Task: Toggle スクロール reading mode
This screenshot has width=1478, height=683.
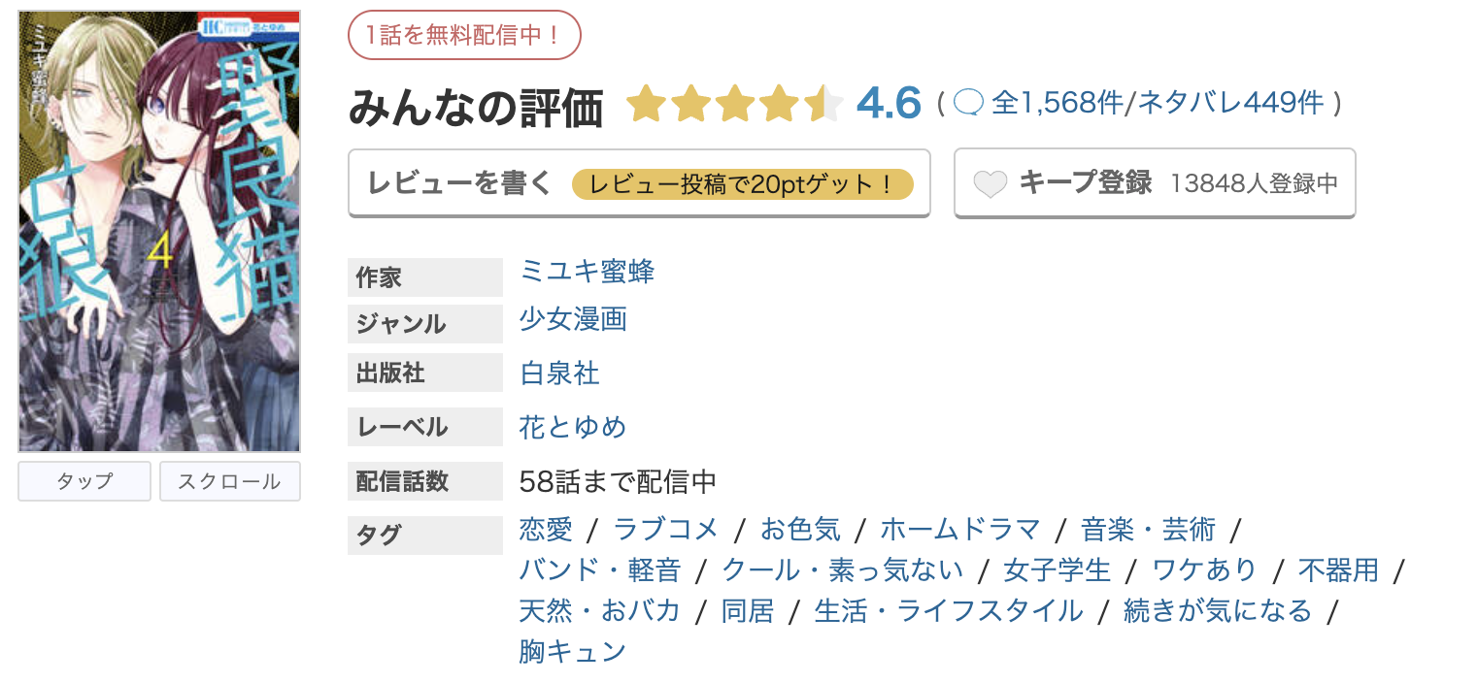Action: 229,481
